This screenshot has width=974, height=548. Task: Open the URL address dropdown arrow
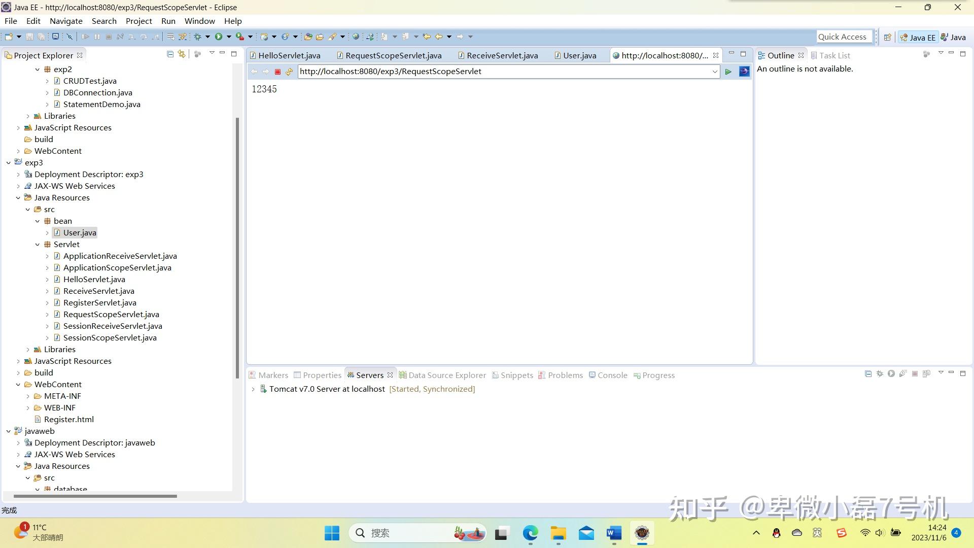pos(714,72)
